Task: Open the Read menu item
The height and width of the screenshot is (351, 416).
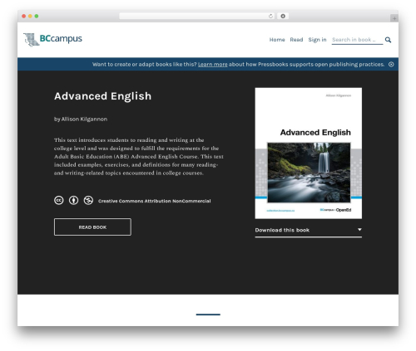Action: (x=296, y=40)
